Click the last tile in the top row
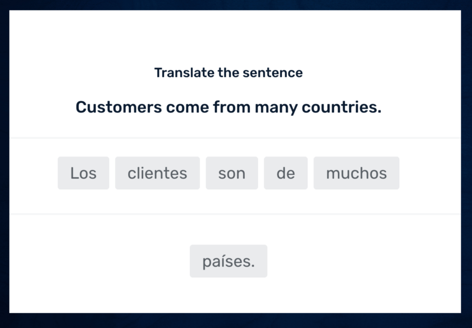 click(356, 173)
